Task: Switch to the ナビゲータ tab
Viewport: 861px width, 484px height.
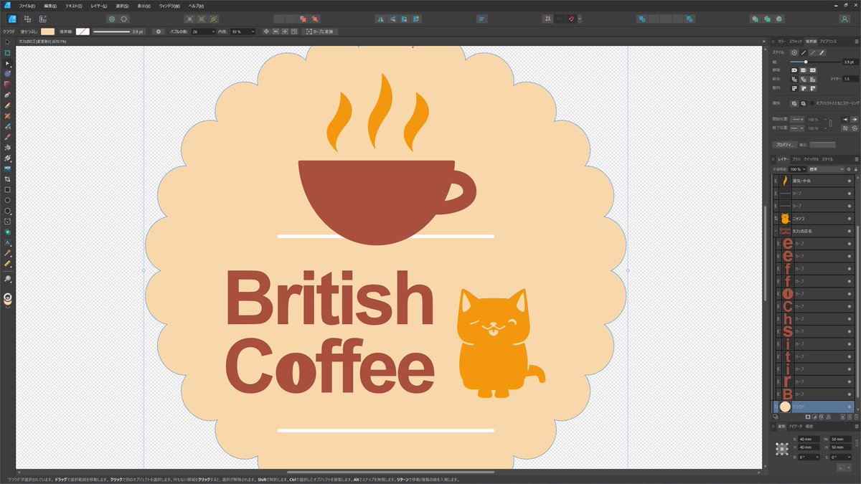Action: click(796, 427)
